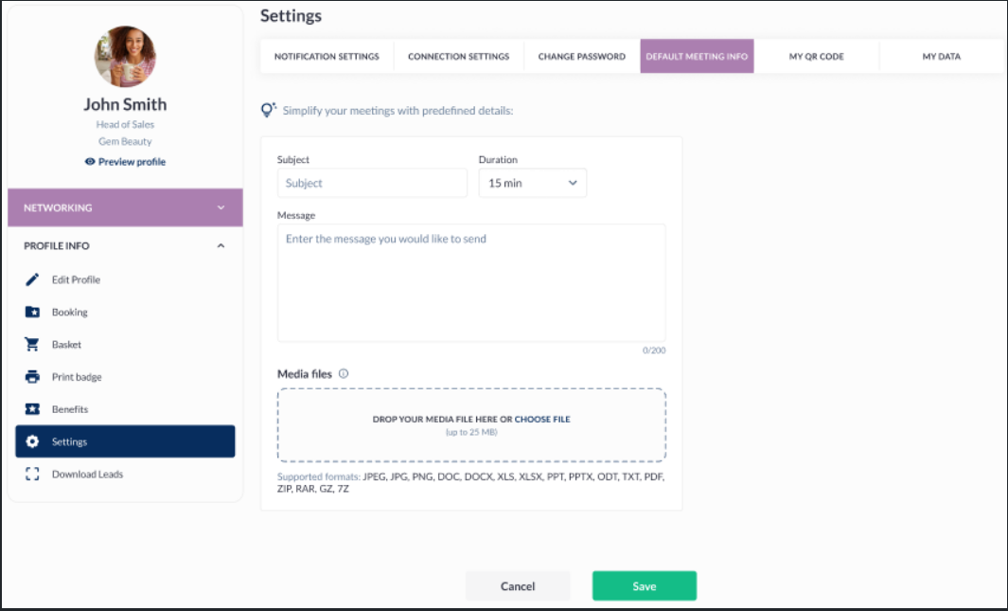
Task: Click the Choose File link
Action: pos(542,419)
